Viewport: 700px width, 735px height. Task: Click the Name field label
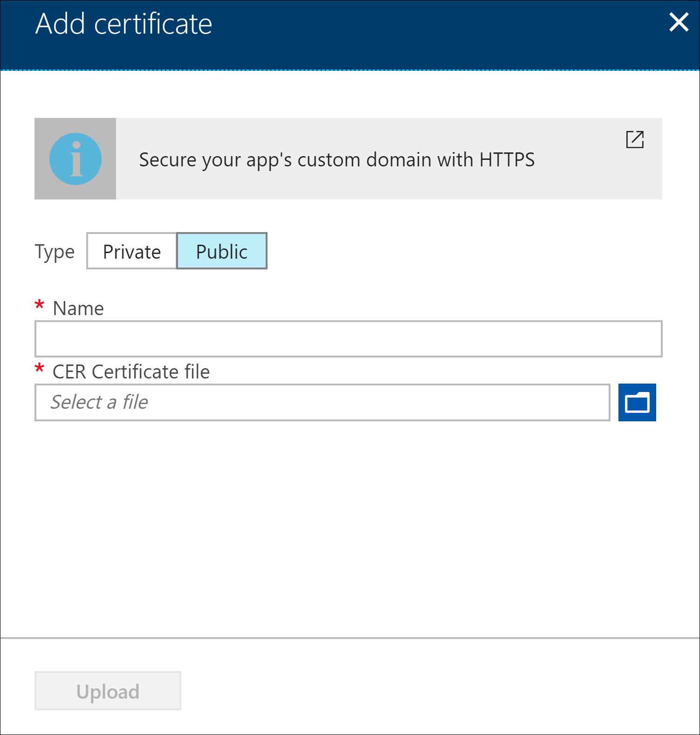pyautogui.click(x=78, y=309)
